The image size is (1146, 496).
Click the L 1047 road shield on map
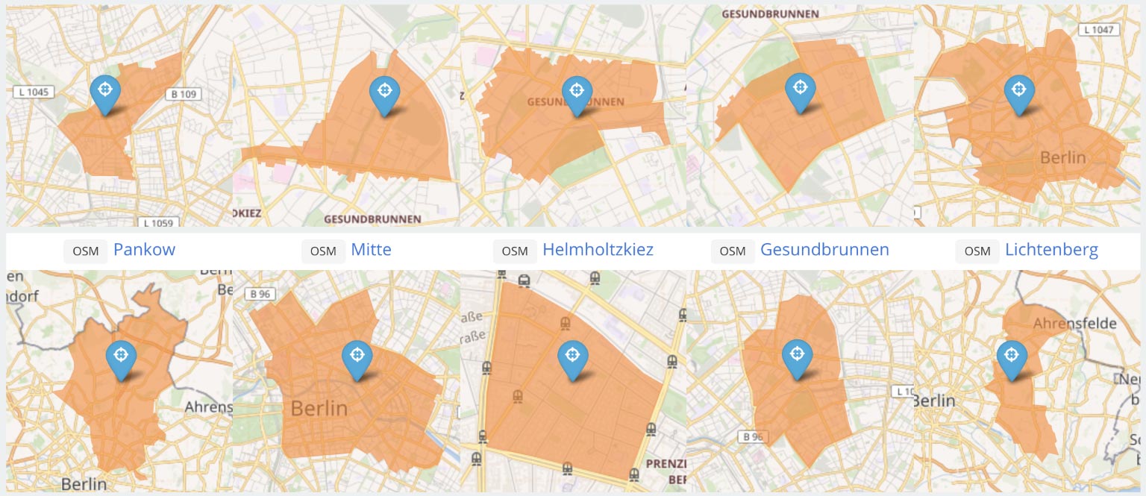pyautogui.click(x=1098, y=29)
